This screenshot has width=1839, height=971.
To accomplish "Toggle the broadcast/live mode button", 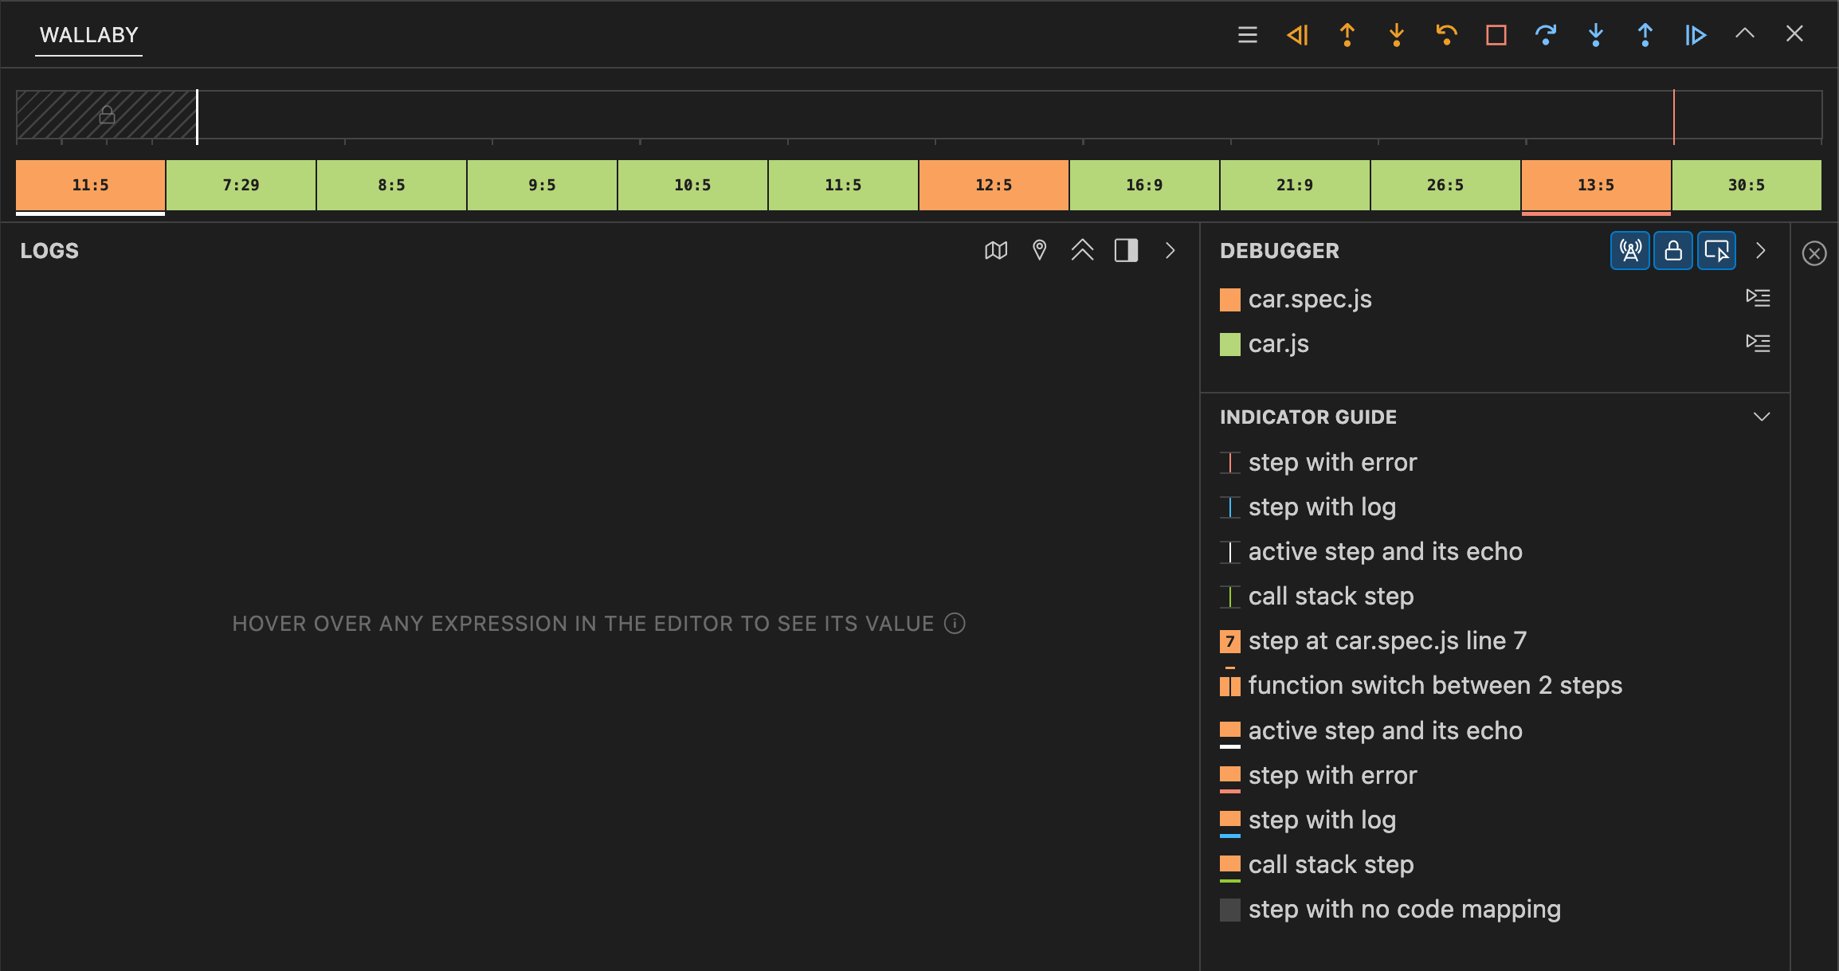I will pyautogui.click(x=1629, y=252).
